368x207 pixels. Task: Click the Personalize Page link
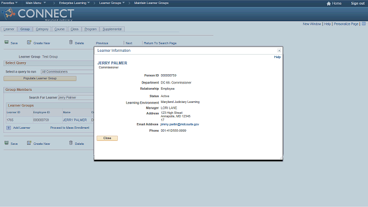[346, 24]
